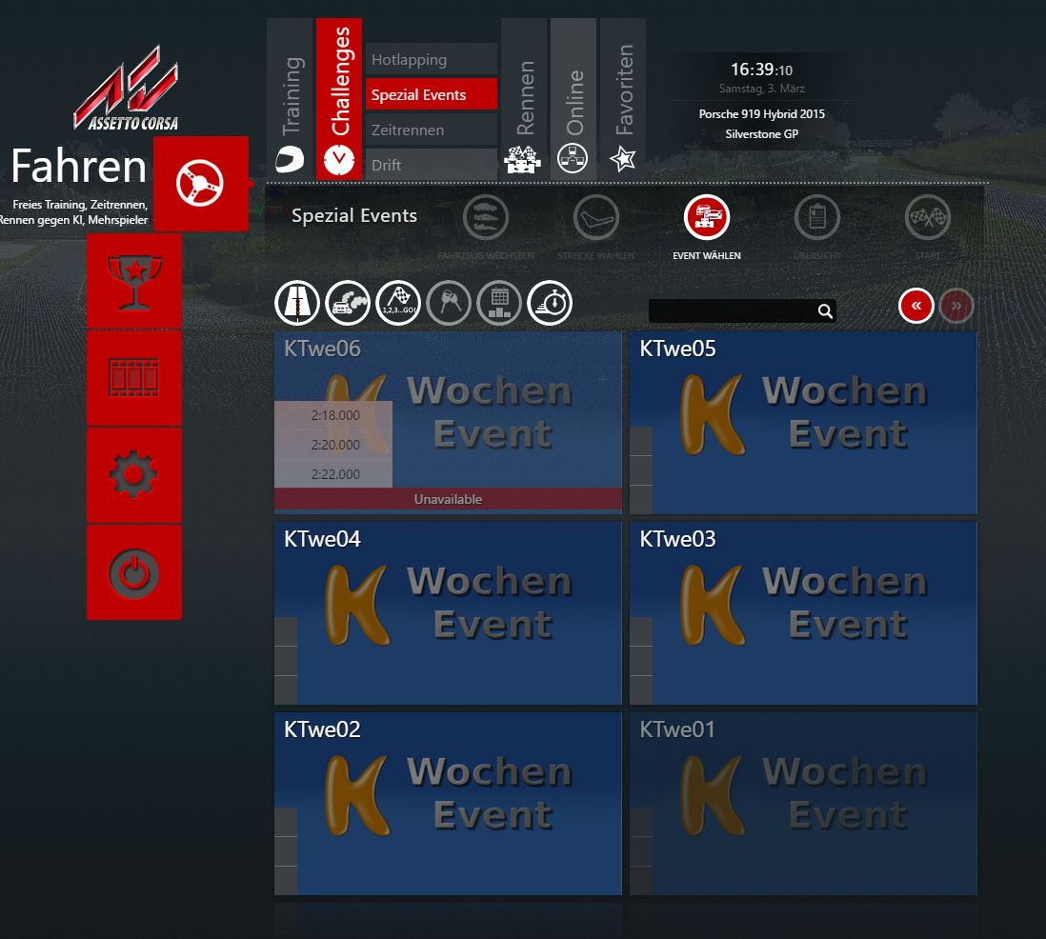The width and height of the screenshot is (1046, 939).
Task: Click the Fahrzeug wechseln step icon
Action: click(486, 217)
